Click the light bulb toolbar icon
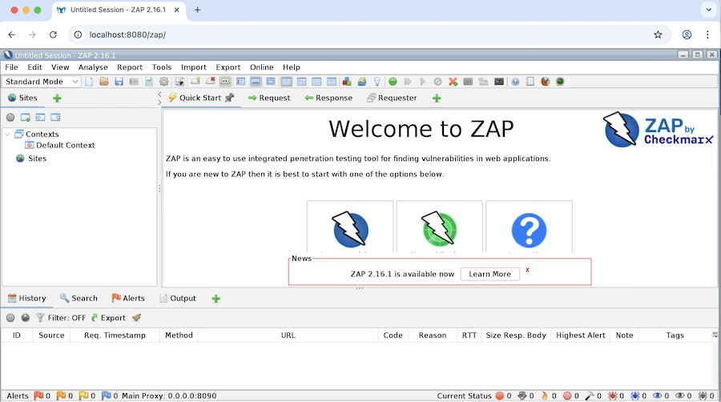 coord(376,82)
